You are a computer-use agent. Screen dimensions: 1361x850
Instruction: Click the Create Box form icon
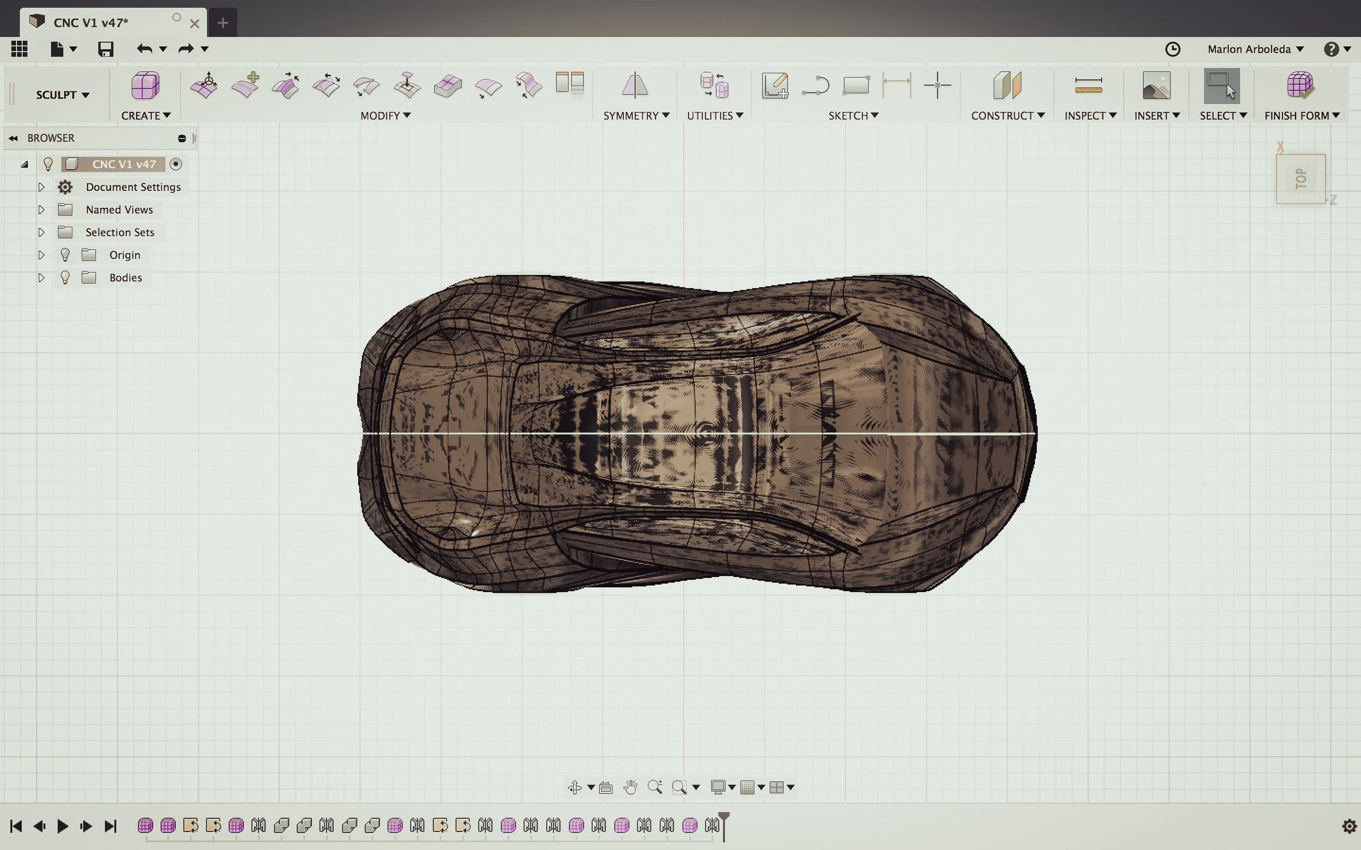point(145,86)
